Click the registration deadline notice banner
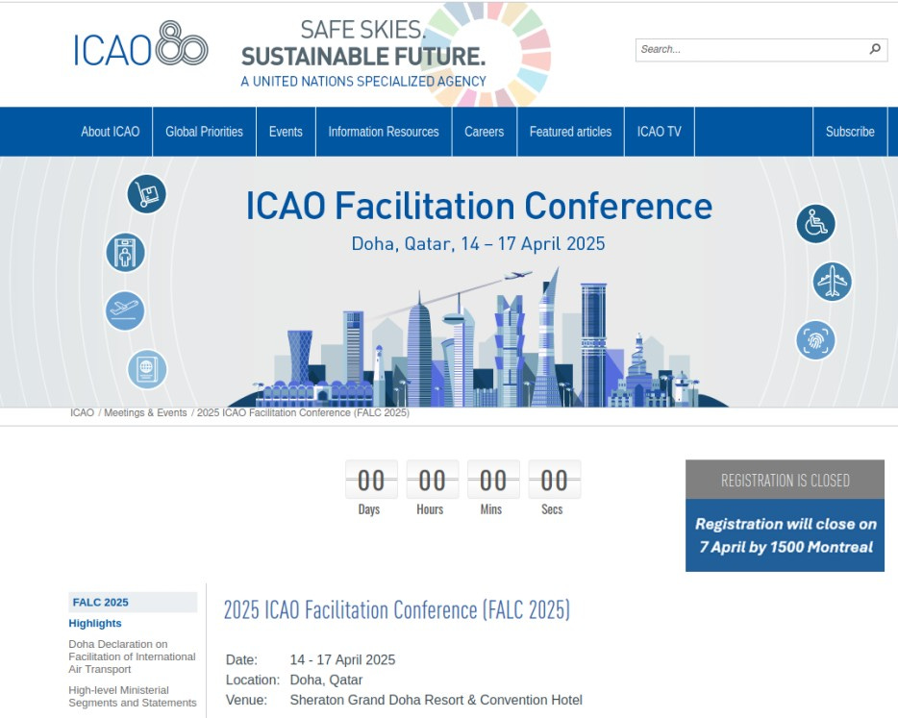 [785, 535]
